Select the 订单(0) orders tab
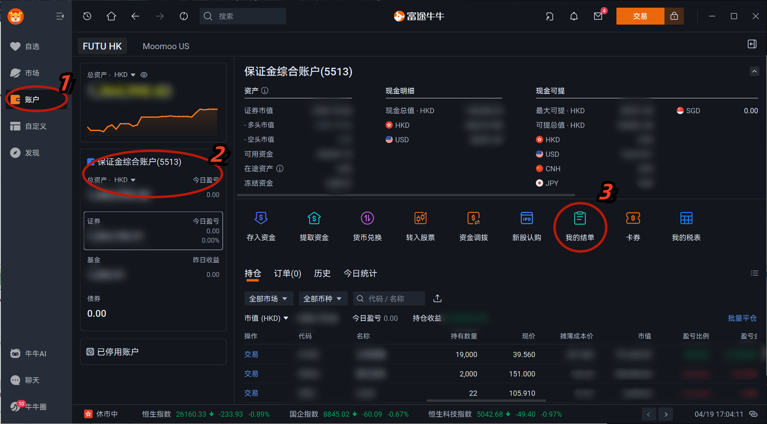 click(287, 274)
